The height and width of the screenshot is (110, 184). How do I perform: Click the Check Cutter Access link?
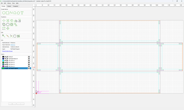pos(7,51)
